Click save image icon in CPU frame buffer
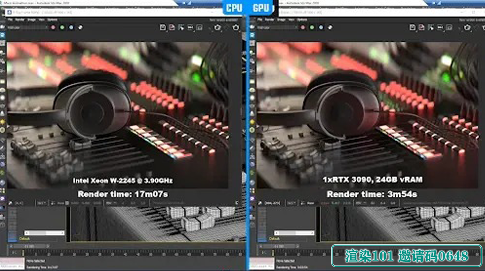The width and height of the screenshot is (485, 271). [x=162, y=28]
